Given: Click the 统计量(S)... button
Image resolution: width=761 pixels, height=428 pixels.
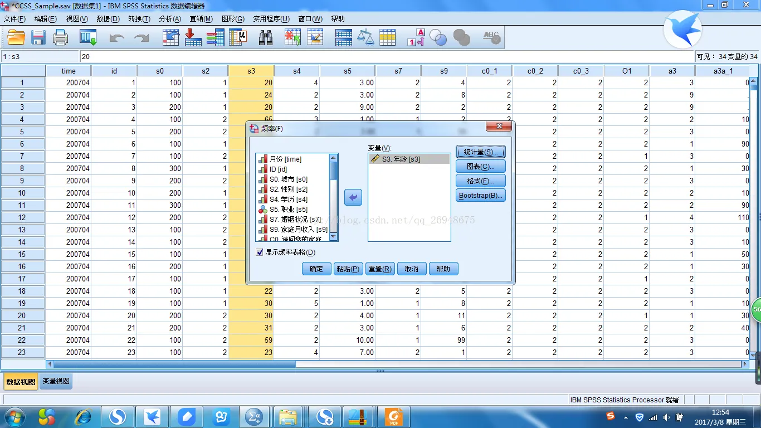Looking at the screenshot, I should tap(481, 152).
